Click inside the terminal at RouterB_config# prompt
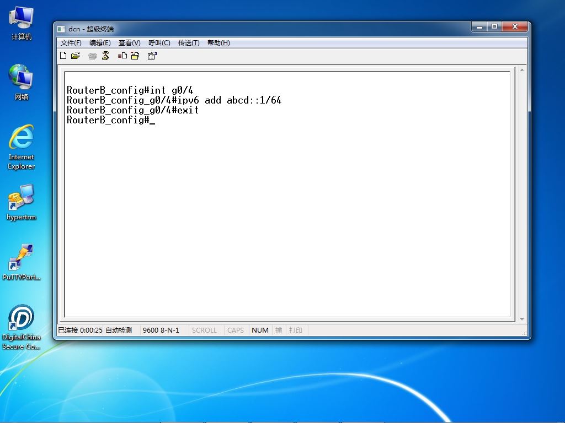 point(111,120)
